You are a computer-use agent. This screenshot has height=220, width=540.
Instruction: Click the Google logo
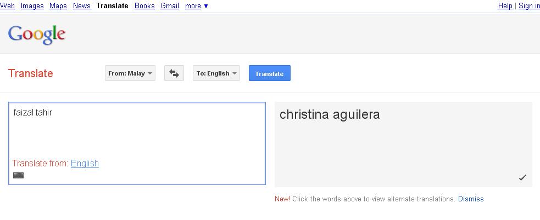[x=36, y=34]
